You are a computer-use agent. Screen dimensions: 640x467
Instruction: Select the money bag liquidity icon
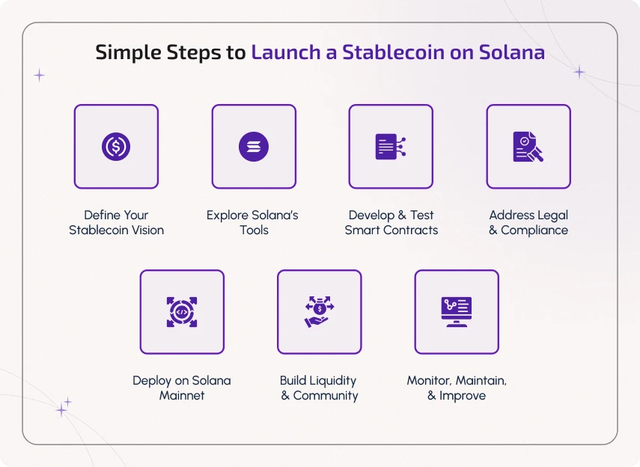click(x=319, y=312)
